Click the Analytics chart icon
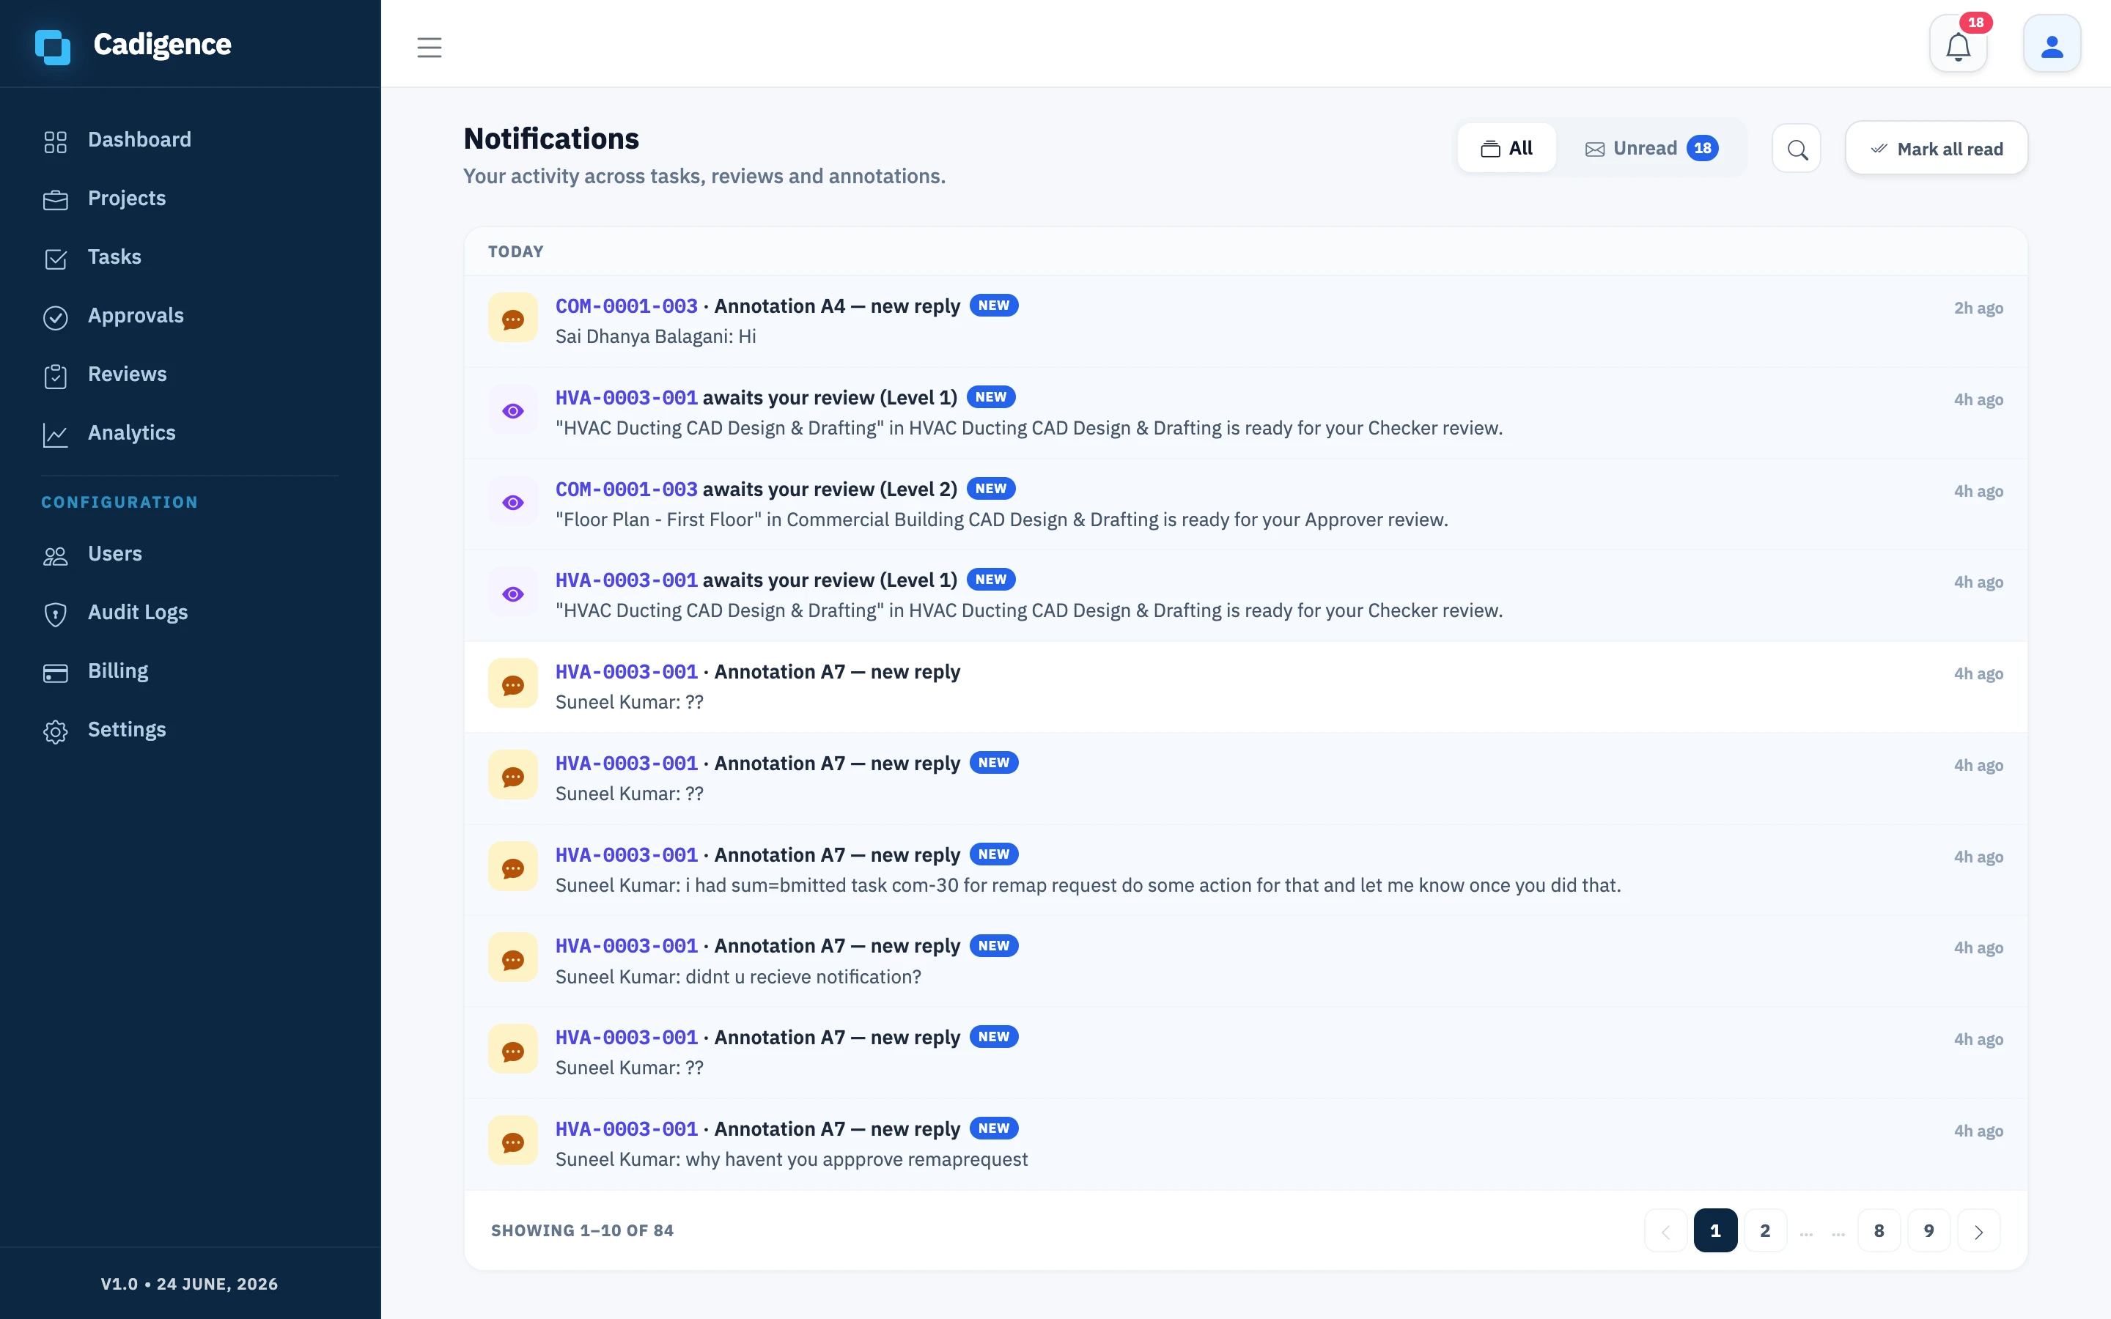The width and height of the screenshot is (2111, 1319). pos(55,434)
